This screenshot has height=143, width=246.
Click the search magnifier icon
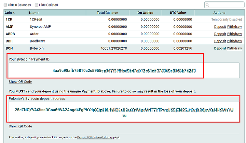pos(207,5)
